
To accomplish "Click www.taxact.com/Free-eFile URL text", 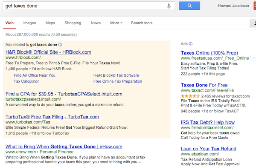I will (207, 90).
